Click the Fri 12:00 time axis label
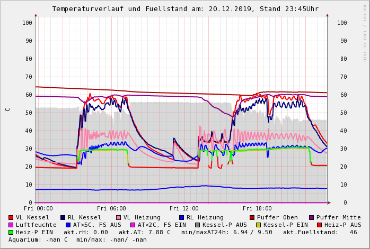The image size is (370, 249). [184, 209]
